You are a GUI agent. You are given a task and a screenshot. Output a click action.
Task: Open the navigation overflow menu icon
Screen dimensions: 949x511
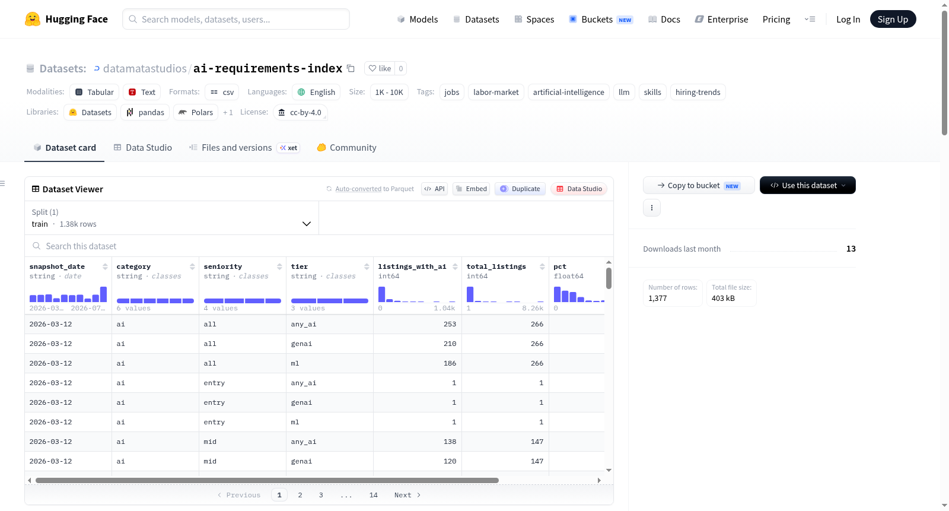tap(810, 19)
